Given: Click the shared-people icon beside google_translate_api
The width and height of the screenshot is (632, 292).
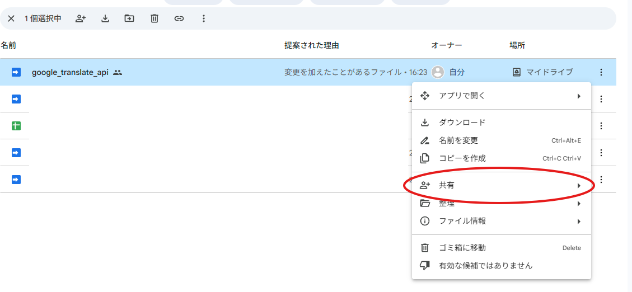Looking at the screenshot, I should 118,73.
